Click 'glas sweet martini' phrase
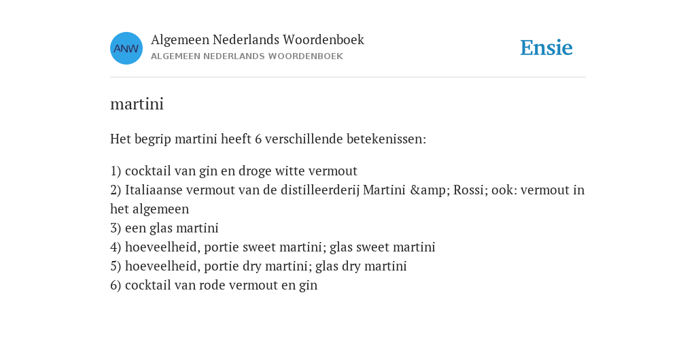The image size is (696, 348). pyautogui.click(x=383, y=247)
